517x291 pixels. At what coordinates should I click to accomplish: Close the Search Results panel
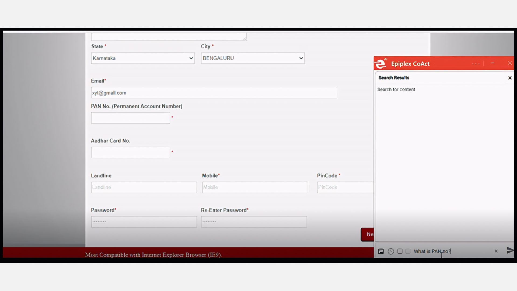[x=509, y=78]
